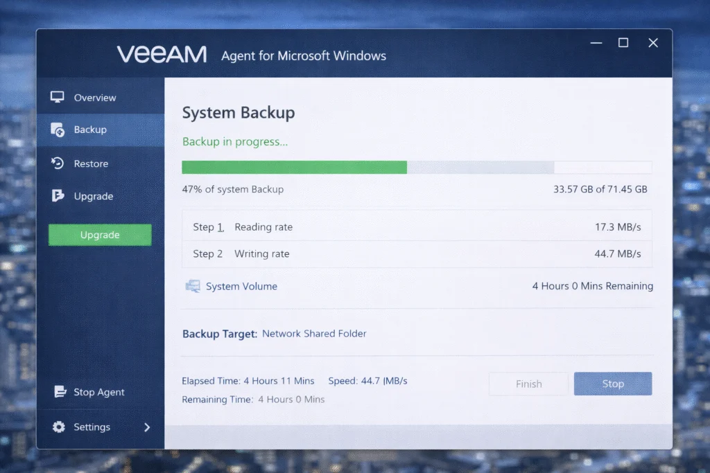Screen dimensions: 710x473
Task: Click the backup progress bar
Action: (416, 167)
